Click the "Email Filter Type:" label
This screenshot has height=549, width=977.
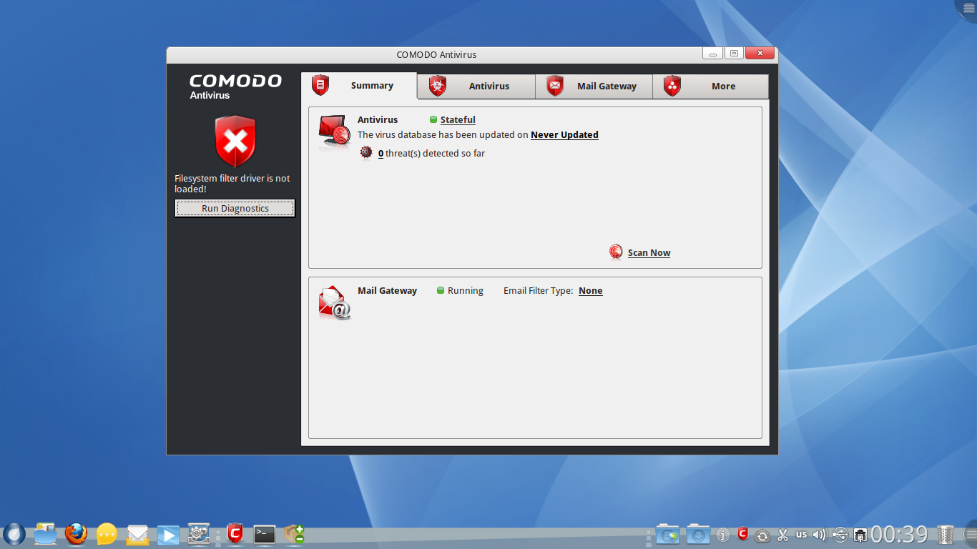point(538,291)
